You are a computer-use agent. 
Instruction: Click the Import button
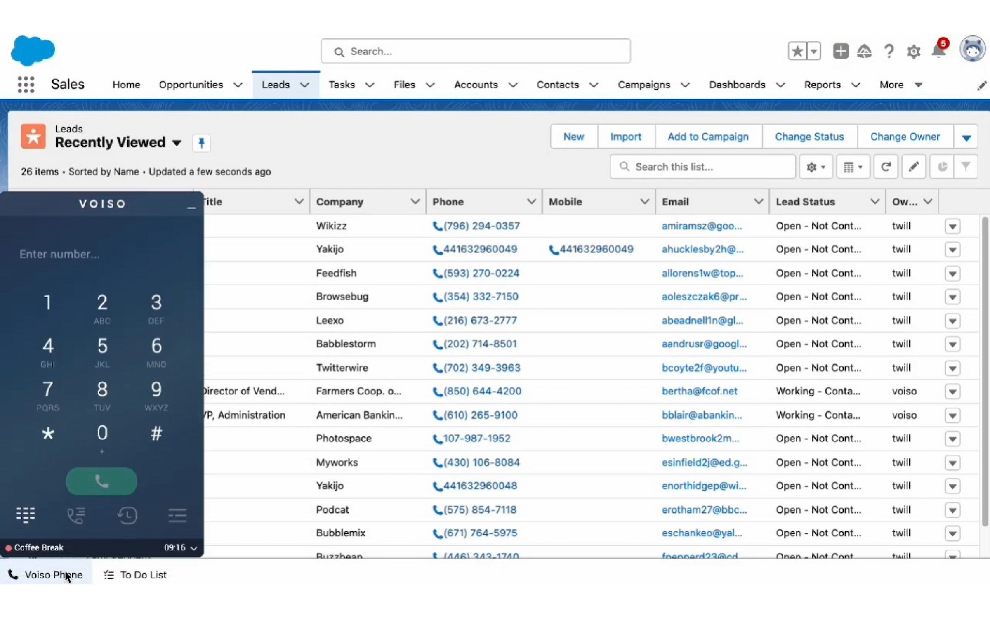626,137
